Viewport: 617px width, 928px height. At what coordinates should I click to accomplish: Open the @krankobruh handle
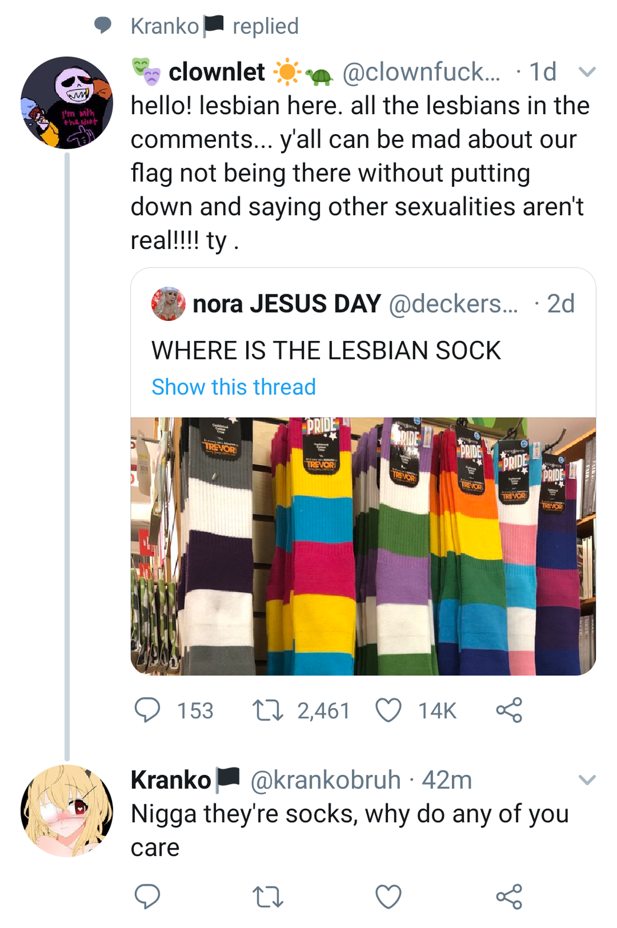pyautogui.click(x=325, y=780)
